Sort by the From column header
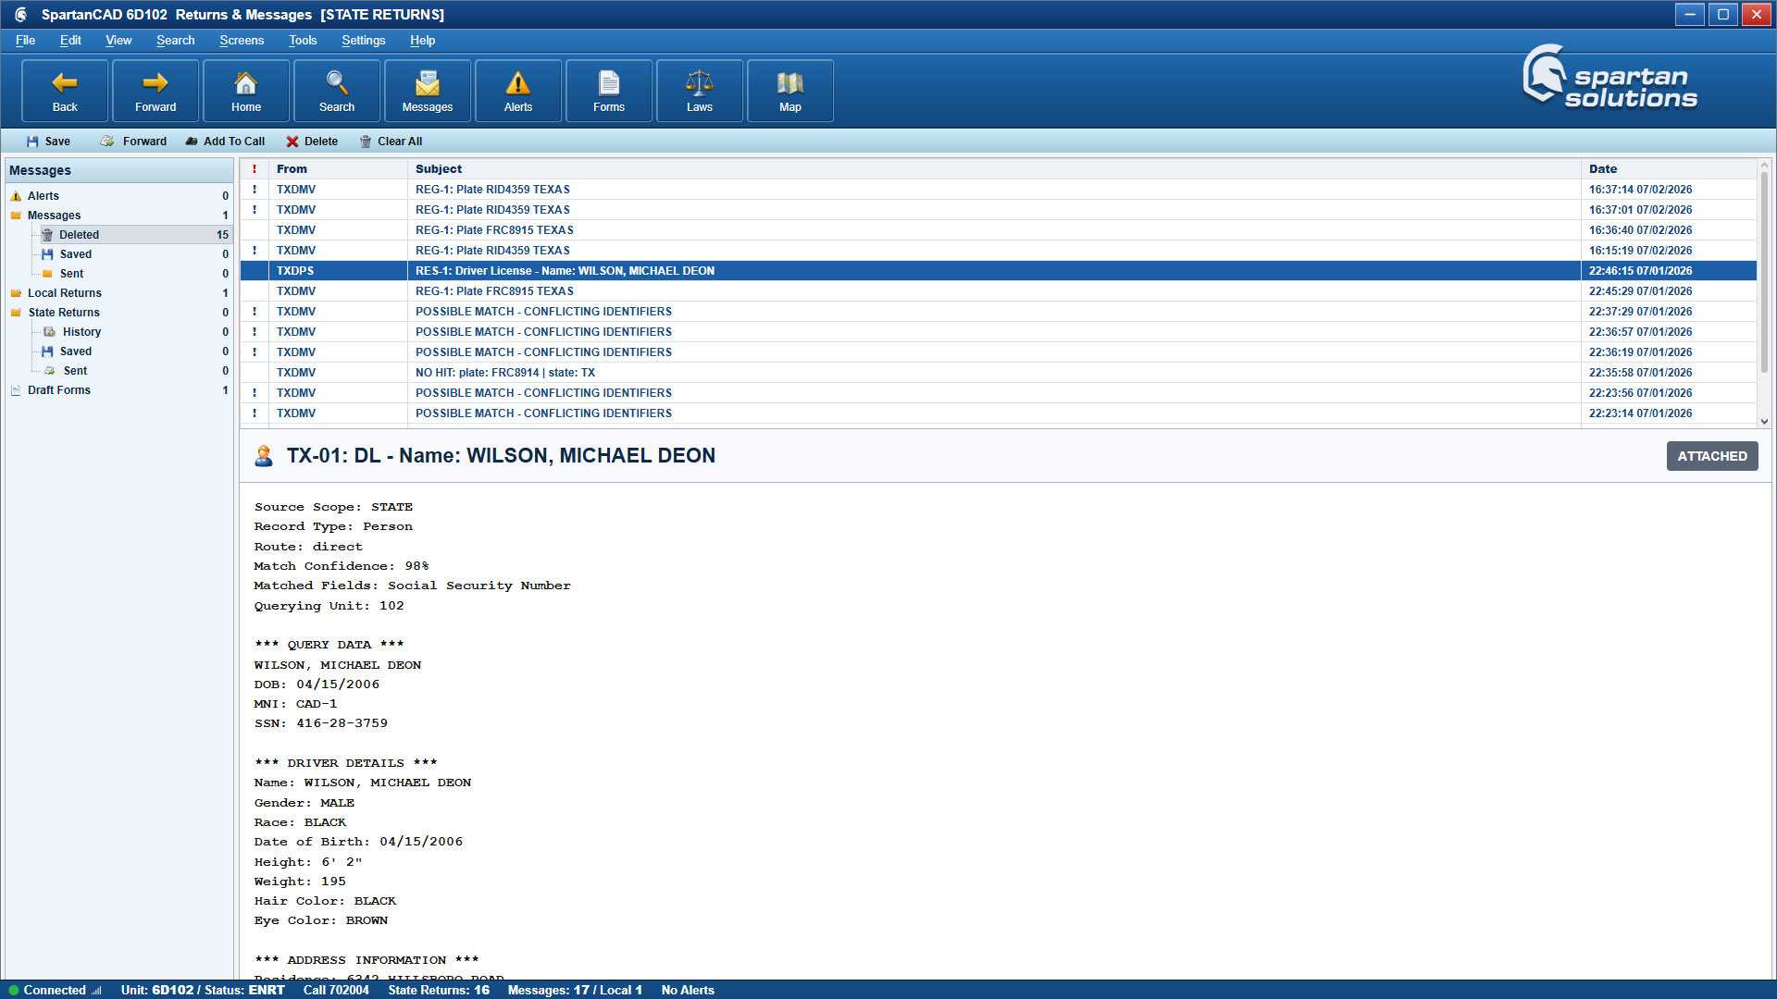The height and width of the screenshot is (999, 1777). click(338, 169)
